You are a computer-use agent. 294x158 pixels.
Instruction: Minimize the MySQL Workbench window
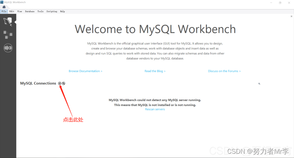271,2
